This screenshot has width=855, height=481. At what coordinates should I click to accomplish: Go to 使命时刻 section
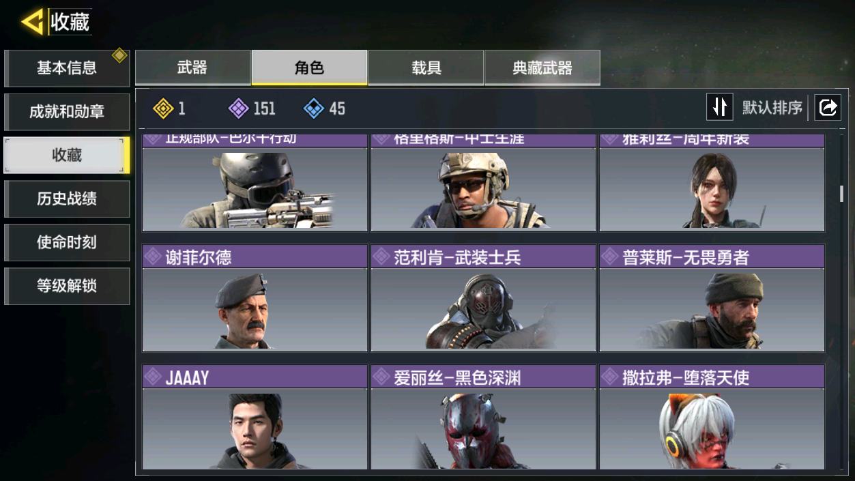point(67,242)
